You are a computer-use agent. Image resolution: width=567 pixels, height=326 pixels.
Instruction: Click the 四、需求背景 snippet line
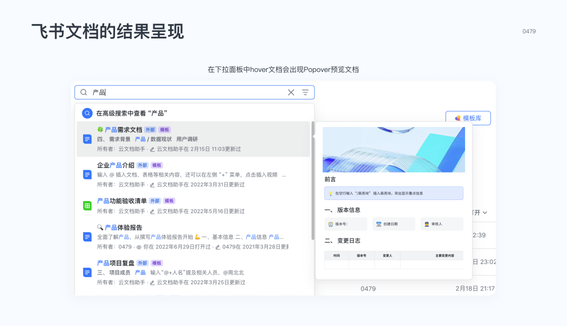pyautogui.click(x=147, y=139)
